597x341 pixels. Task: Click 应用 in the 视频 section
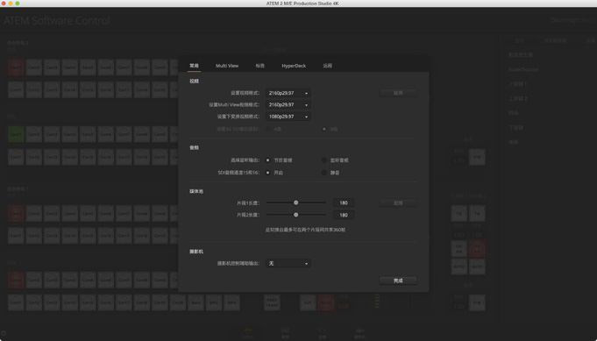398,93
